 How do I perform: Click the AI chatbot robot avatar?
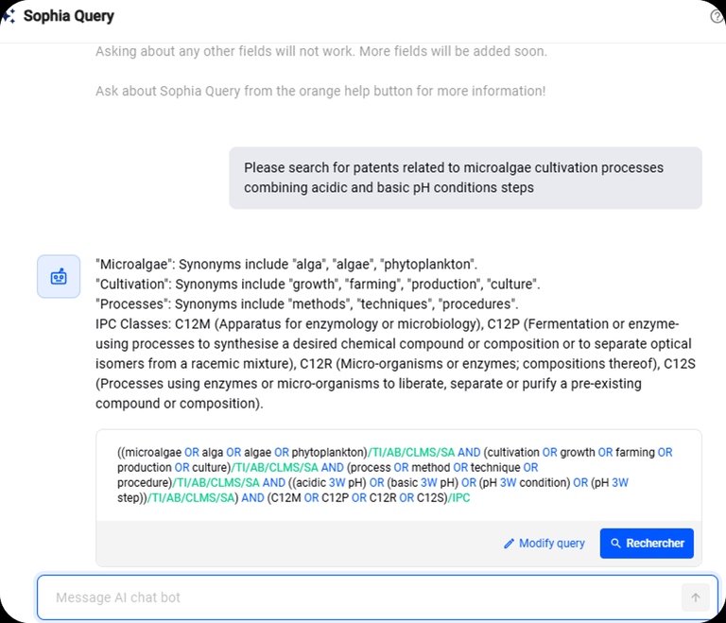click(x=59, y=276)
